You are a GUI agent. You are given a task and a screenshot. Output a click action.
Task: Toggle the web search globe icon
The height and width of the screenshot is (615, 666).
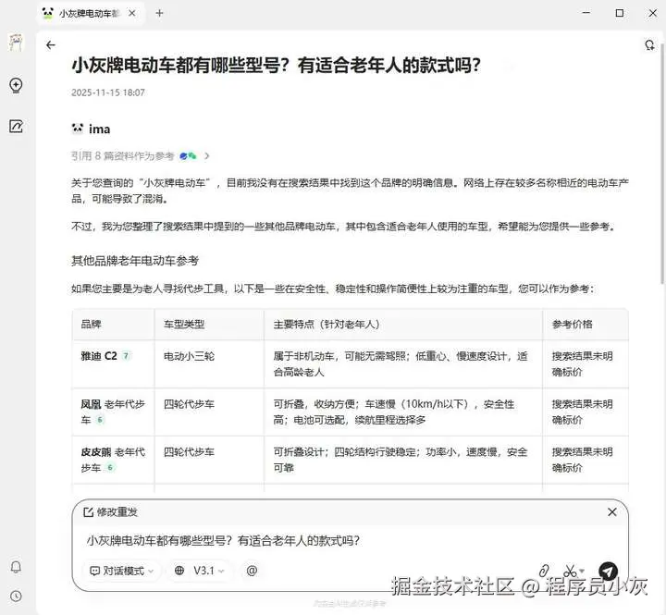pyautogui.click(x=179, y=571)
